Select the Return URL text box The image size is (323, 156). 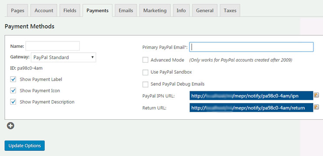click(251, 108)
